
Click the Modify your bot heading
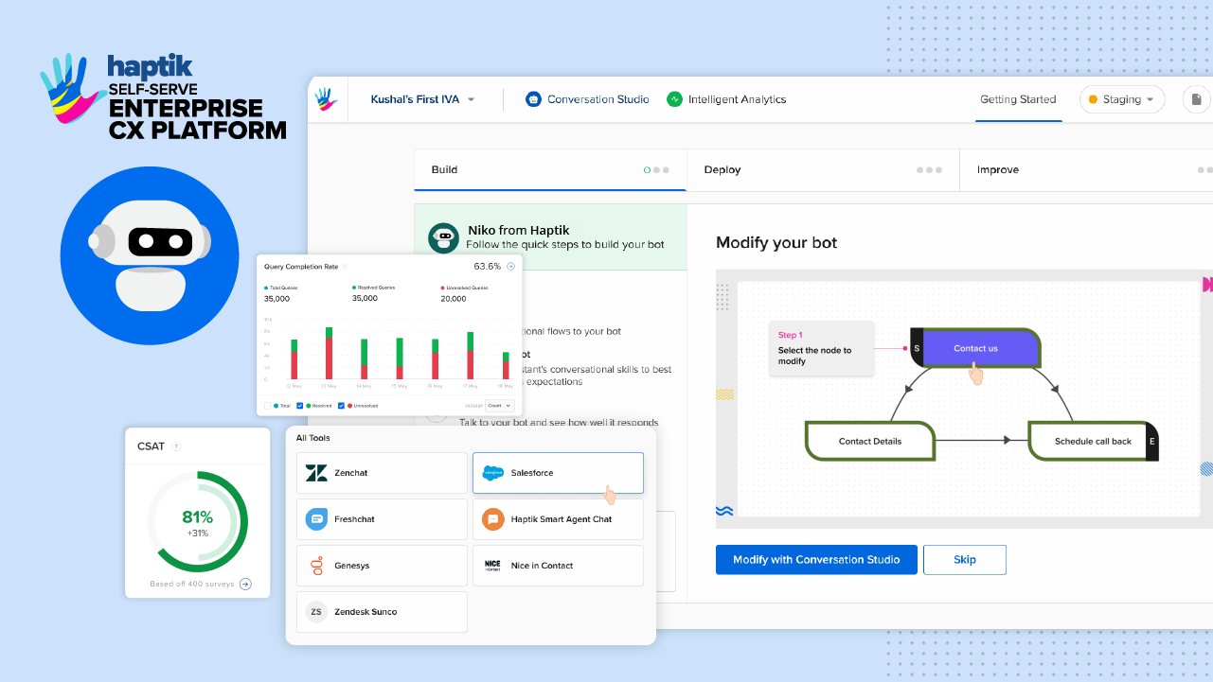[x=776, y=242]
